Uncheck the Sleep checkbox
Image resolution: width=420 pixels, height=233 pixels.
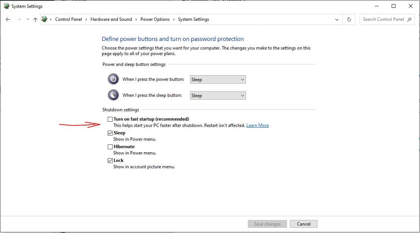[x=110, y=133]
